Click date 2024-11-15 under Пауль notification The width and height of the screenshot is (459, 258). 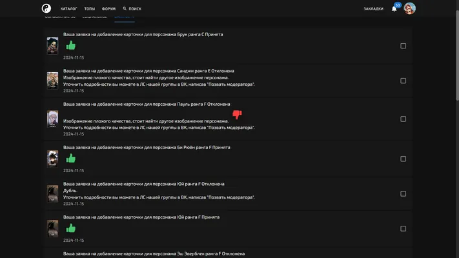coord(74,134)
